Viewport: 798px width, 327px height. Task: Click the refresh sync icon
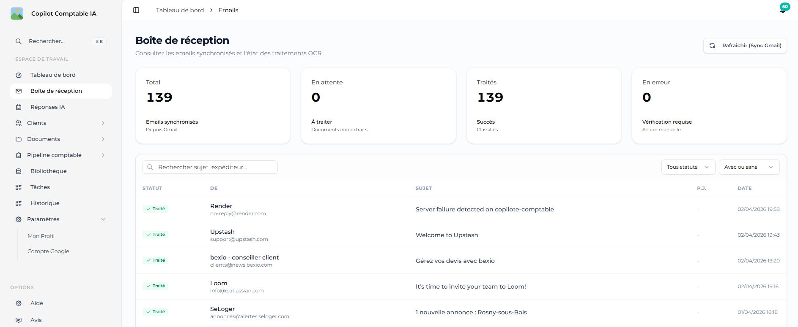(x=712, y=46)
